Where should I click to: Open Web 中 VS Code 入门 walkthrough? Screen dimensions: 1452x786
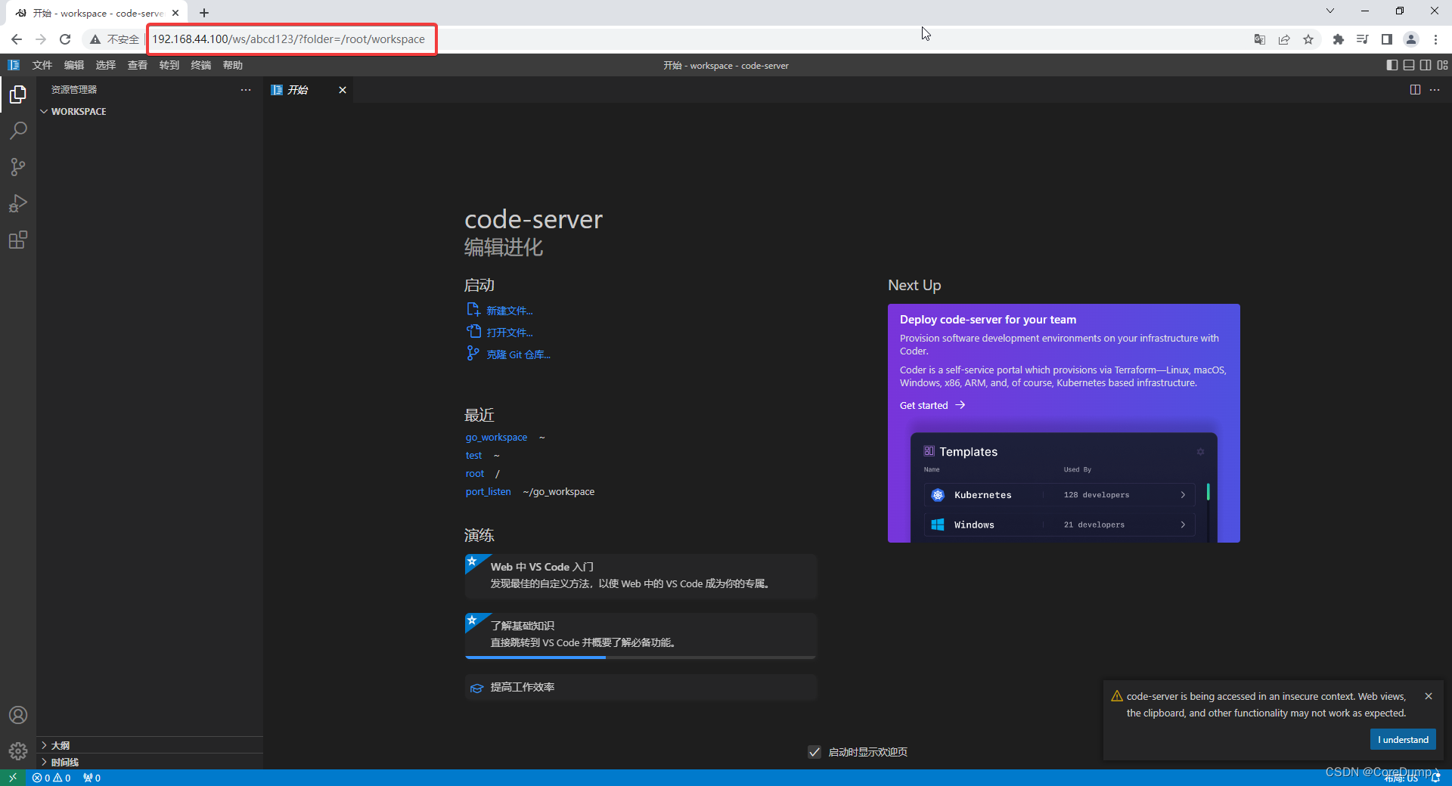[x=641, y=576]
